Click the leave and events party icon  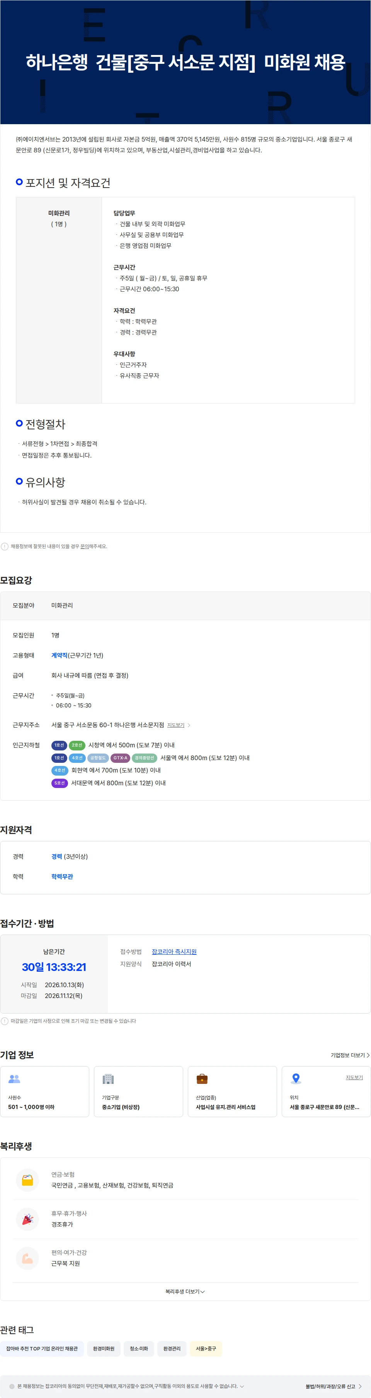pyautogui.click(x=28, y=1219)
